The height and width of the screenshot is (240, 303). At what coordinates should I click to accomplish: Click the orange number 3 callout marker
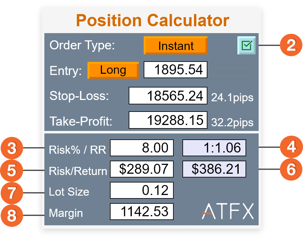coord(12,148)
